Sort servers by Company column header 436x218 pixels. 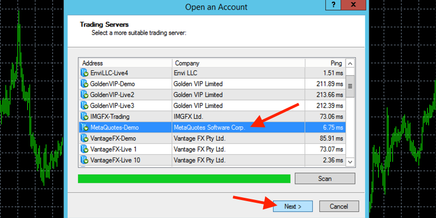pyautogui.click(x=239, y=63)
